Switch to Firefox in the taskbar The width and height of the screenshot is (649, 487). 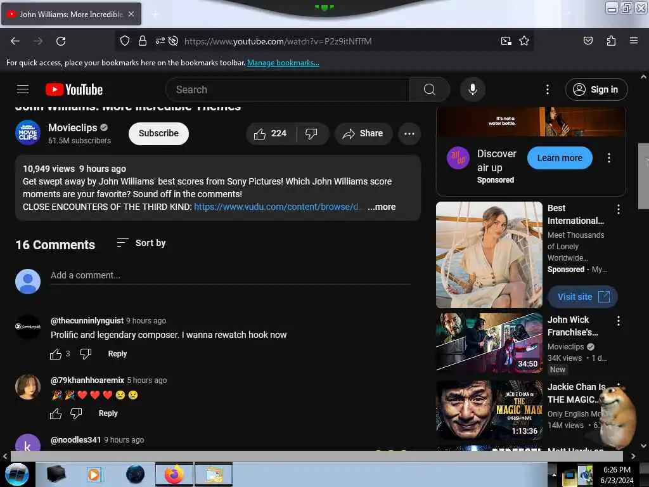(x=174, y=474)
